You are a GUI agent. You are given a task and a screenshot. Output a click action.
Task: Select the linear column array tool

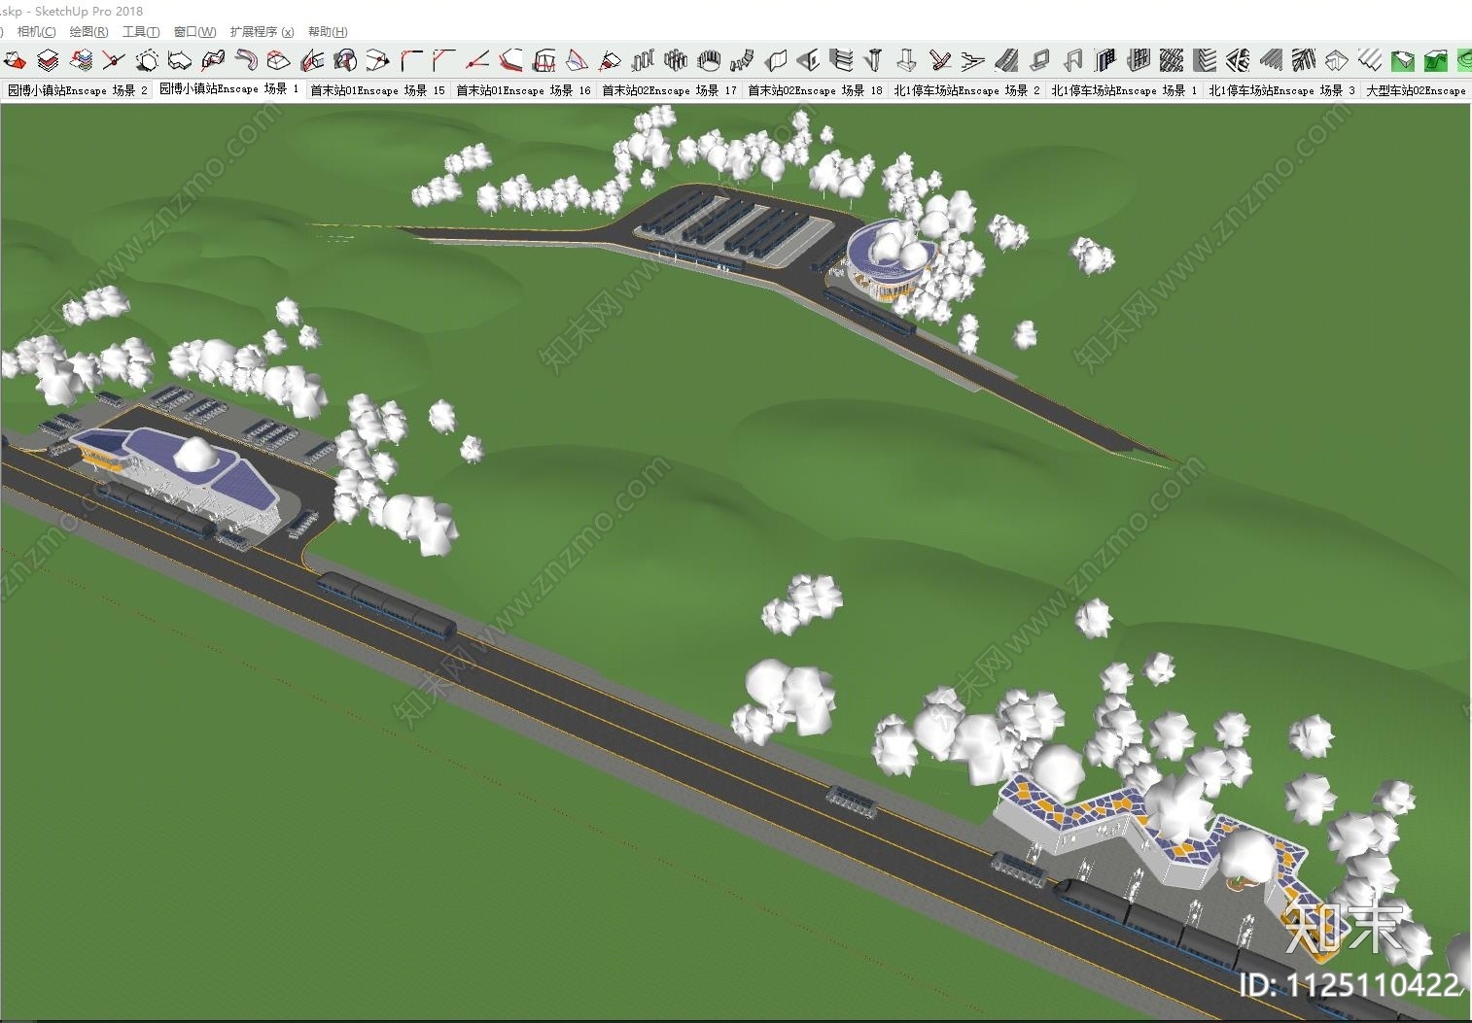click(643, 61)
